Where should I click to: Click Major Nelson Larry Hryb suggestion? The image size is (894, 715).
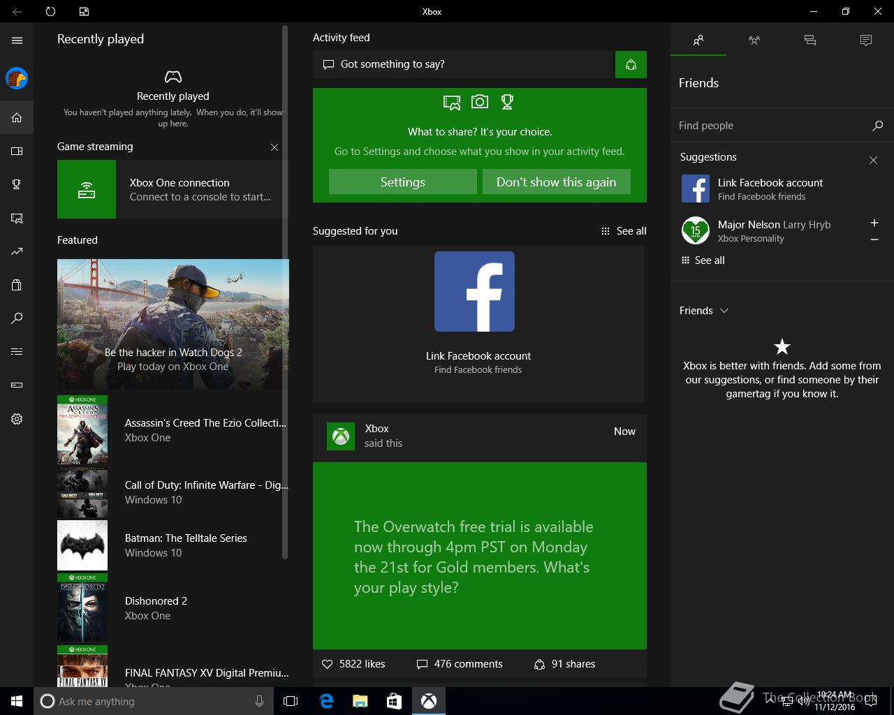(x=774, y=231)
